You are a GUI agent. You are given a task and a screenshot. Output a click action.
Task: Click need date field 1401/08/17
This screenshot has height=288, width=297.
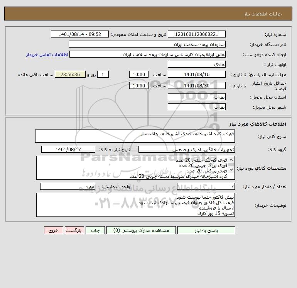[68, 149]
